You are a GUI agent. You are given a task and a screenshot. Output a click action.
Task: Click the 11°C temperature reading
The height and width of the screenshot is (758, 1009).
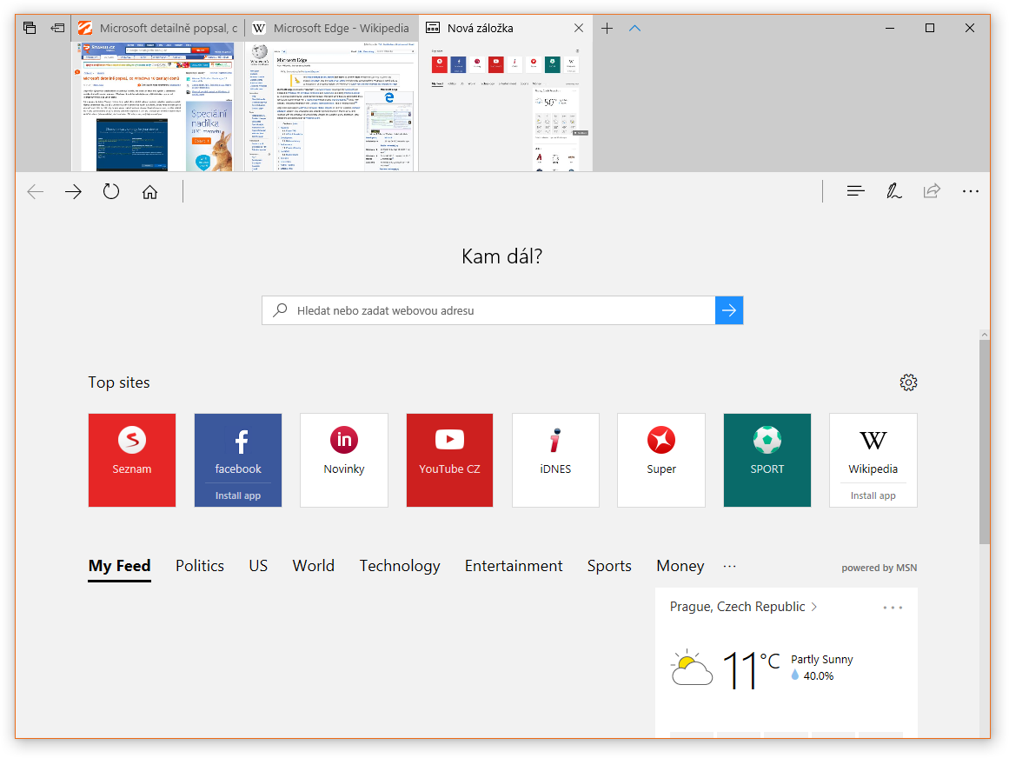click(x=751, y=669)
